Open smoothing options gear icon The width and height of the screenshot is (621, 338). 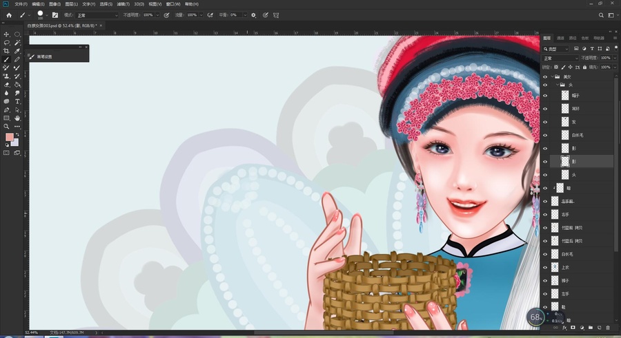pos(253,15)
